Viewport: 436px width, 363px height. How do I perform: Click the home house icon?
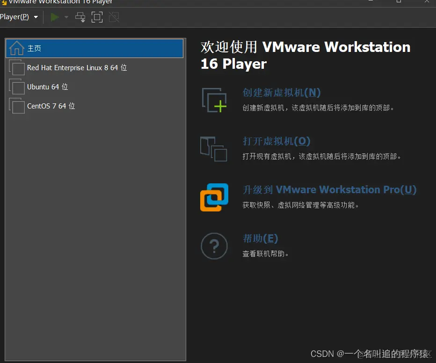[x=17, y=48]
